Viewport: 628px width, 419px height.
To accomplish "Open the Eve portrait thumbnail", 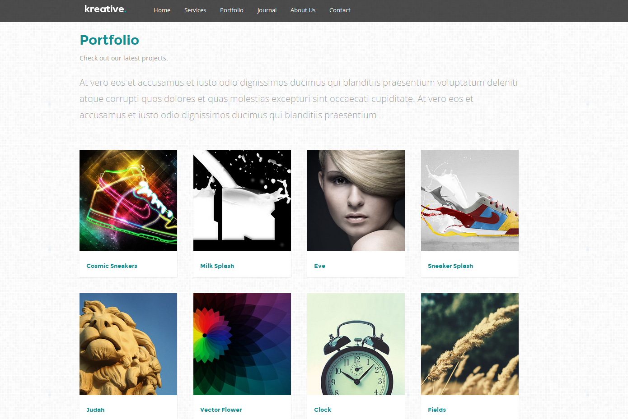I will click(x=356, y=200).
